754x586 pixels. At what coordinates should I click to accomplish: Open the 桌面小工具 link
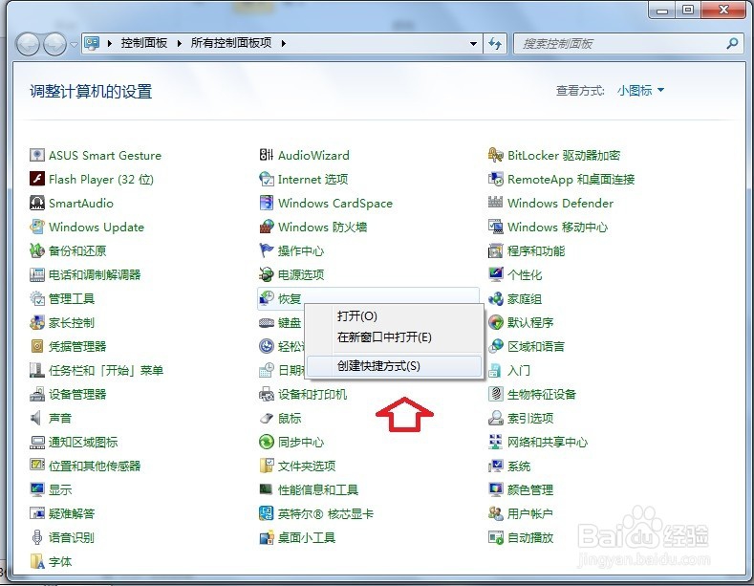coord(307,537)
